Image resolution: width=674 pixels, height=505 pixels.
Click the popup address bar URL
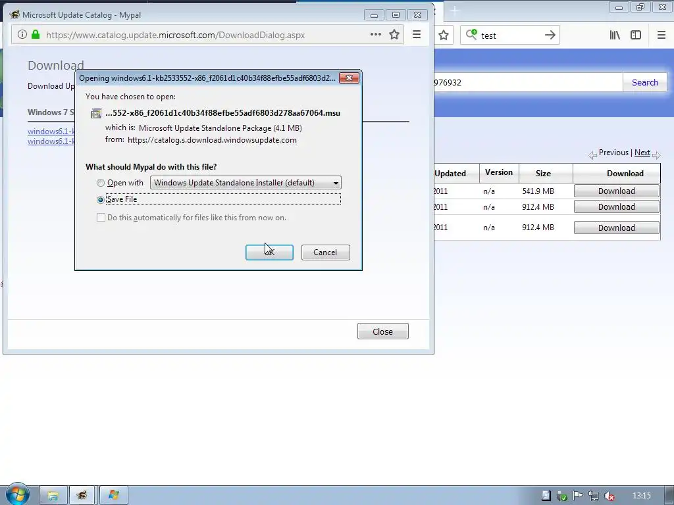pos(175,35)
